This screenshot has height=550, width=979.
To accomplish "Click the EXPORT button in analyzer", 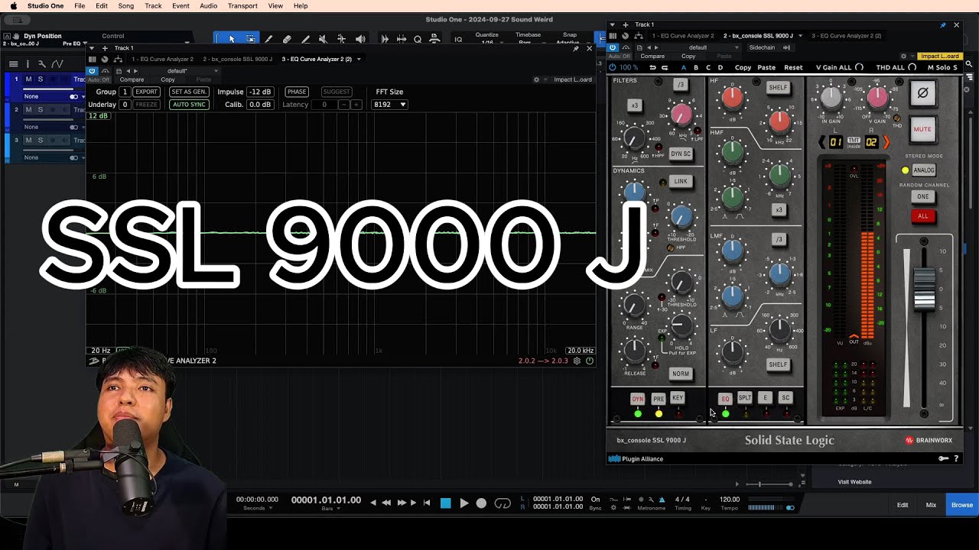I will pyautogui.click(x=146, y=92).
